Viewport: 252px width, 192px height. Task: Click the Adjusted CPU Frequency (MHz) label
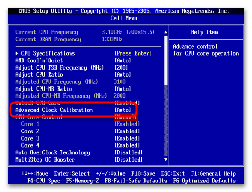click(x=57, y=81)
